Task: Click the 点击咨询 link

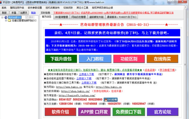Action: pyautogui.click(x=150, y=70)
